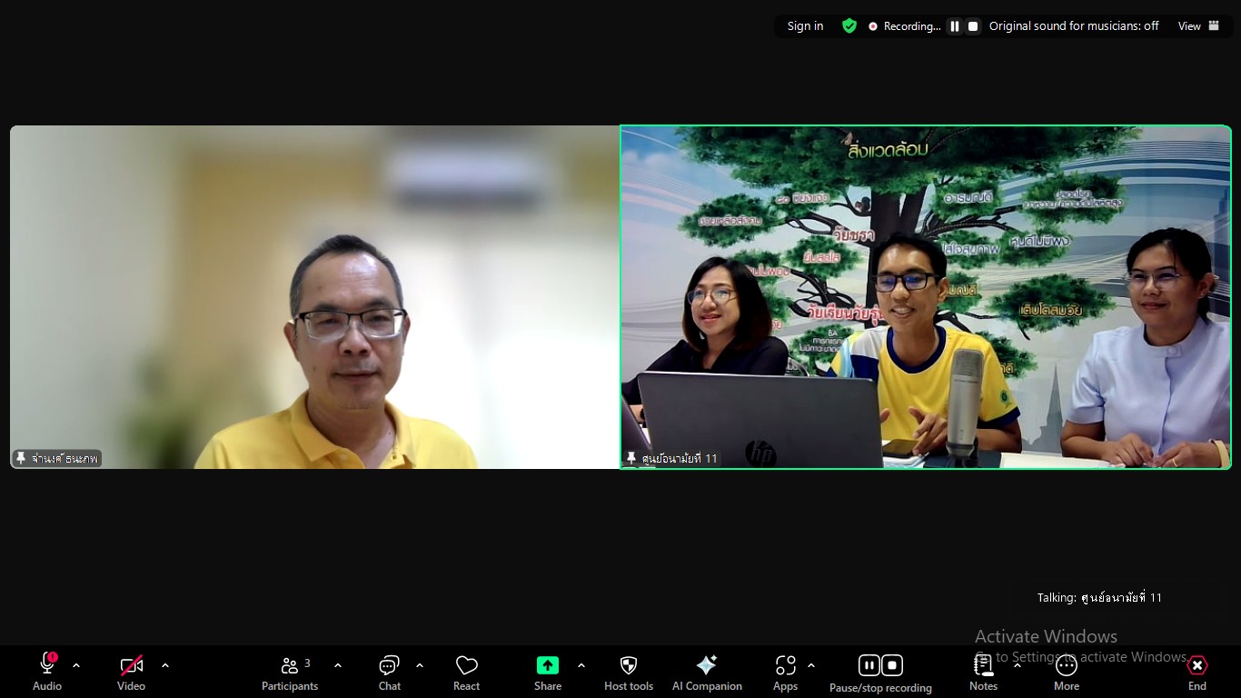Expand the caret next to Participants
The width and height of the screenshot is (1241, 698).
click(x=338, y=665)
